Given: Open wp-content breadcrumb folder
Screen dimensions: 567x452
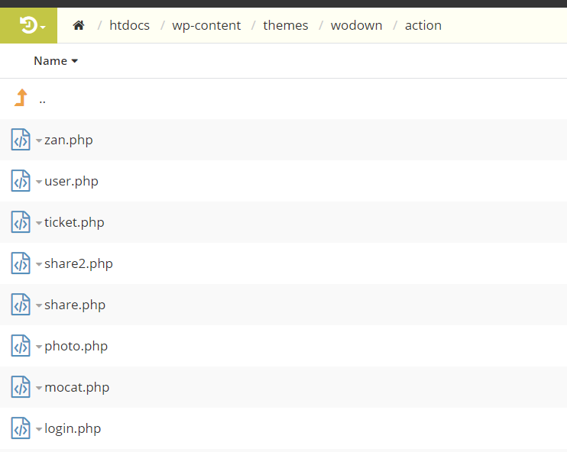Looking at the screenshot, I should 206,25.
